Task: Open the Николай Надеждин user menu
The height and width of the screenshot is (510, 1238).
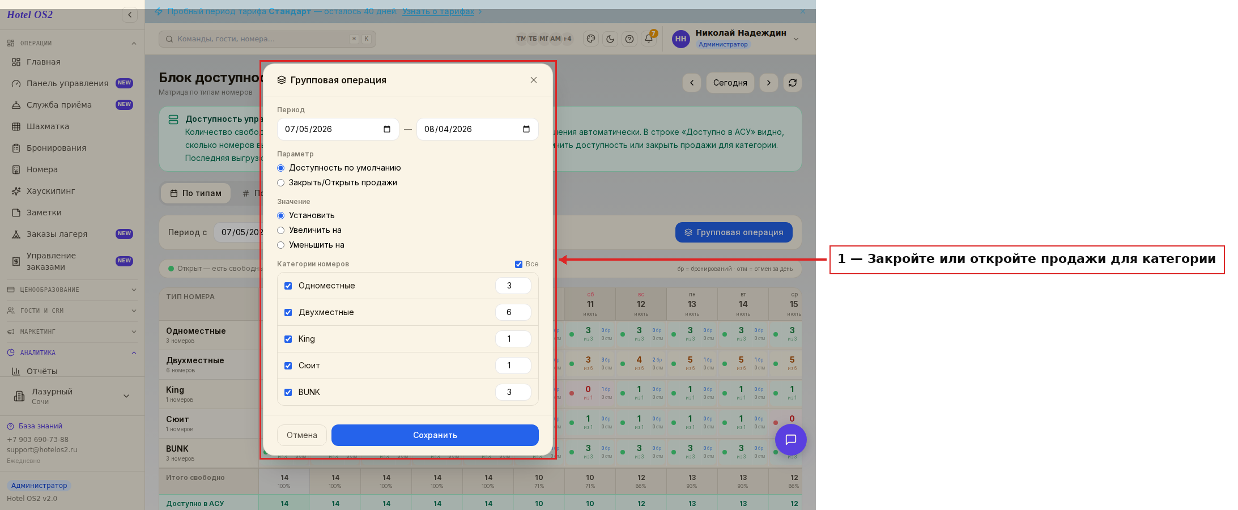Action: [735, 39]
